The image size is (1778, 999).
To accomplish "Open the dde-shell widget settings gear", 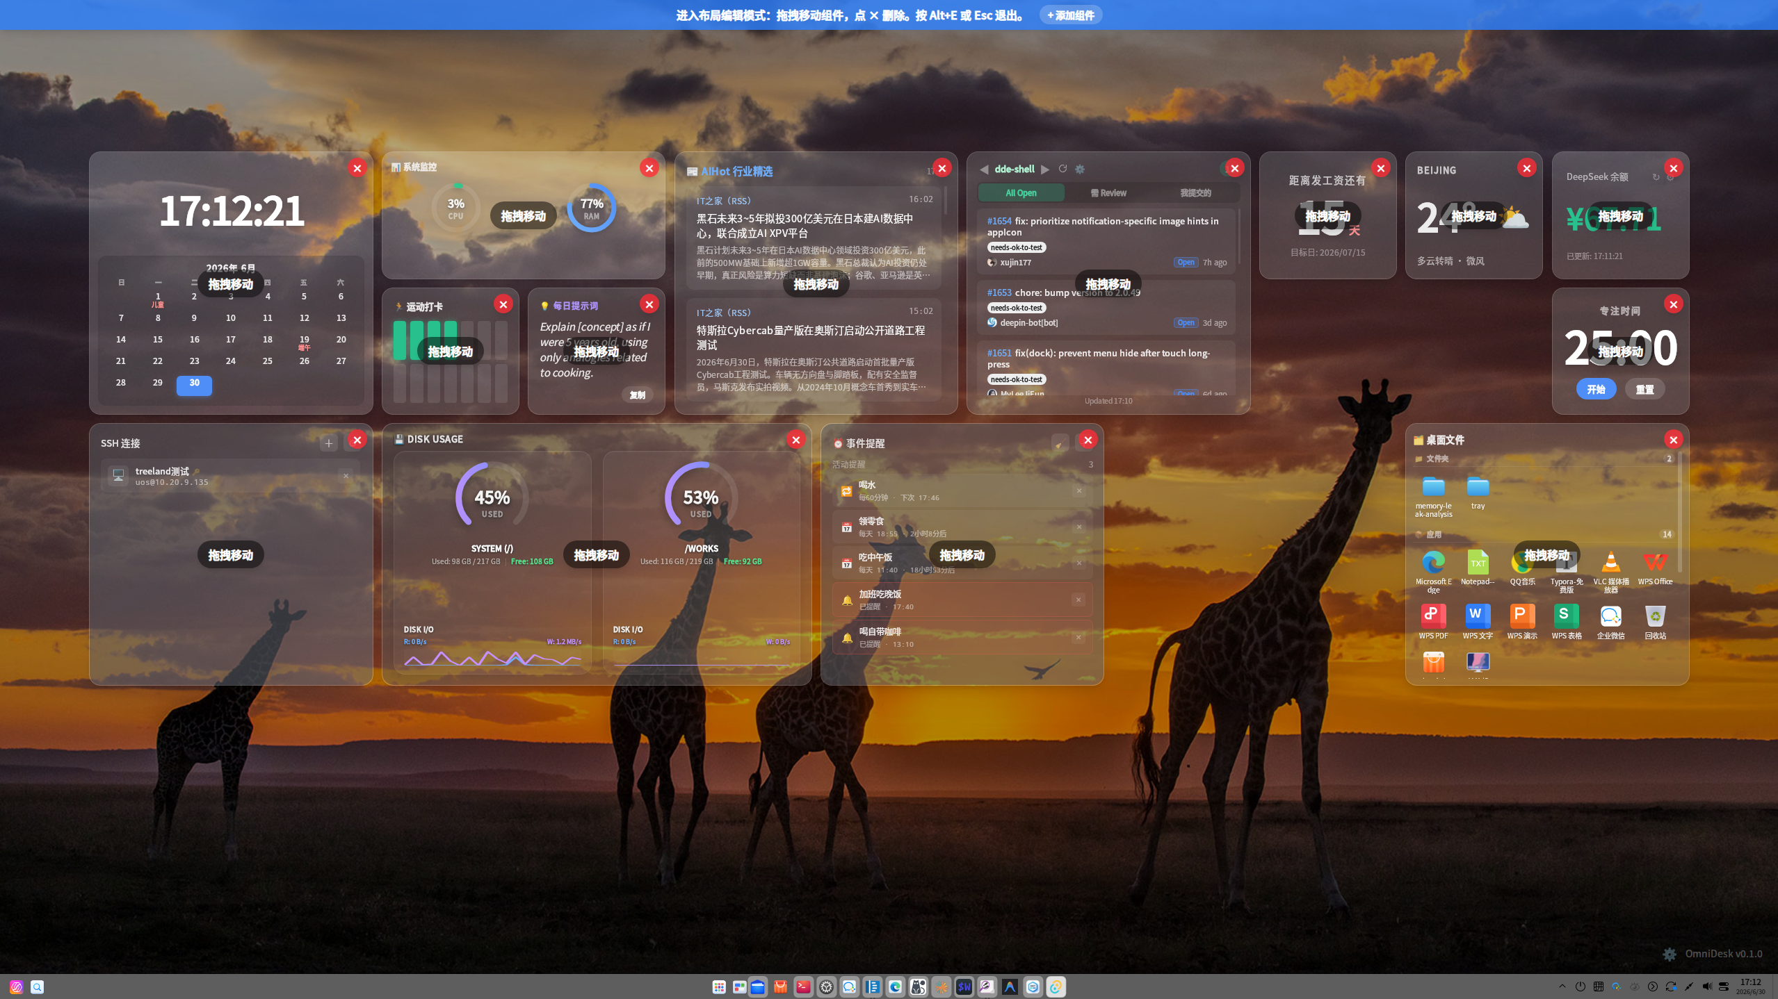I will [1080, 169].
